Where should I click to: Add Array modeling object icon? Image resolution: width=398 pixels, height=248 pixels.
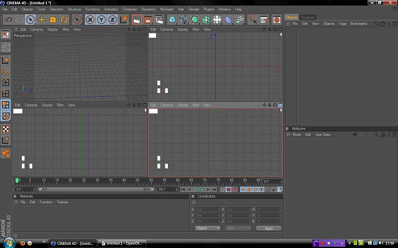pos(206,19)
